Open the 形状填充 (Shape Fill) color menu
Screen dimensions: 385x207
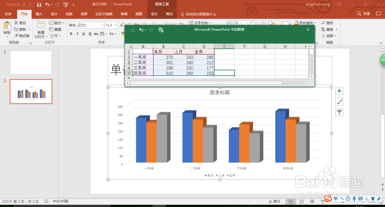[x=305, y=23]
